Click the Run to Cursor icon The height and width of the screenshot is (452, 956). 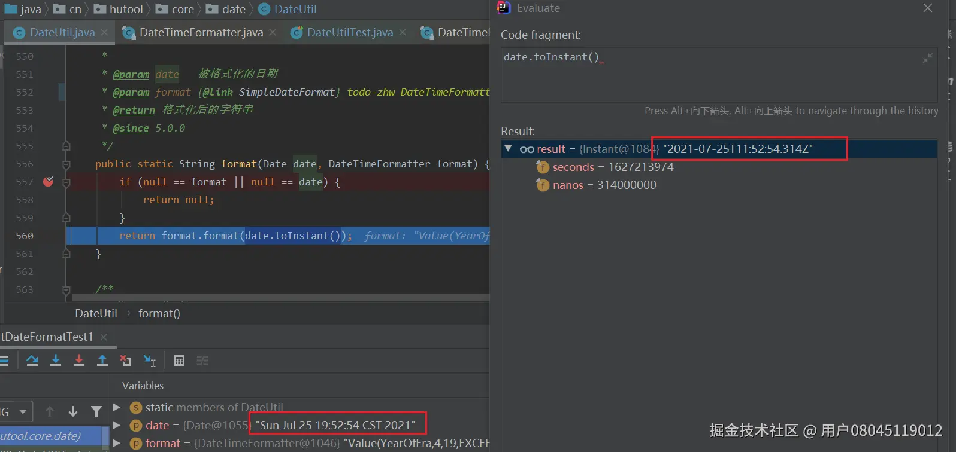coord(150,361)
